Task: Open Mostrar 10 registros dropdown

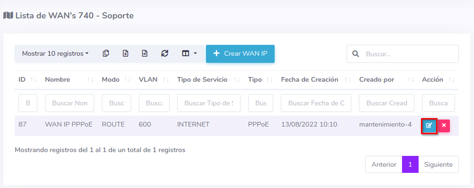Action: click(x=55, y=54)
